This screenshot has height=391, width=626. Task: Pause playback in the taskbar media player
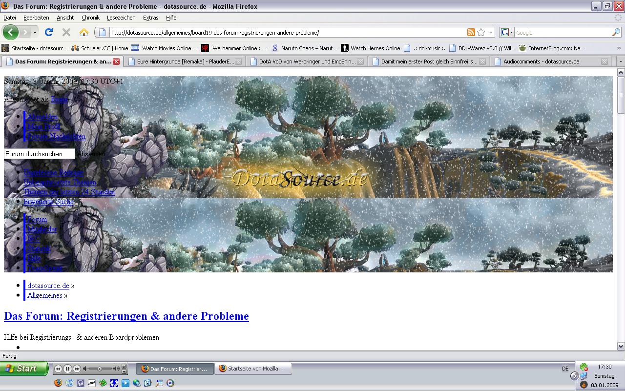pyautogui.click(x=67, y=369)
